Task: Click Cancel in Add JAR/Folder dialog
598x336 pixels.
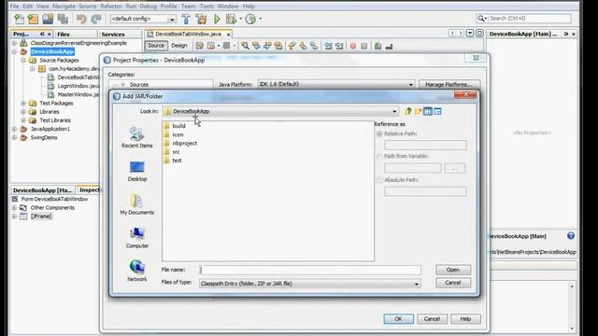Action: click(x=453, y=283)
